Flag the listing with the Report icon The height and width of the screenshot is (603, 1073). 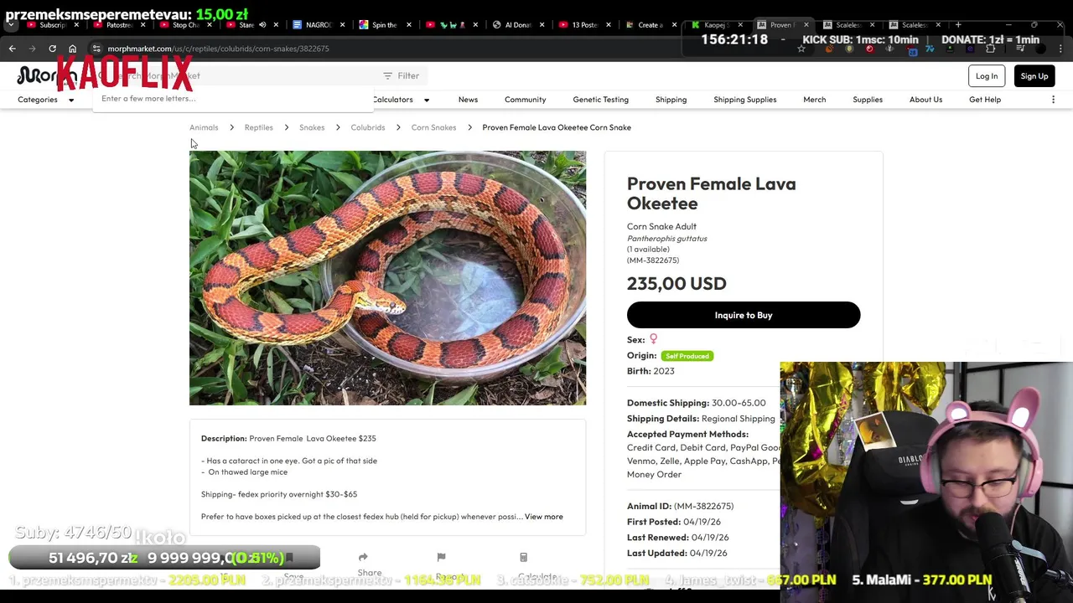point(441,557)
